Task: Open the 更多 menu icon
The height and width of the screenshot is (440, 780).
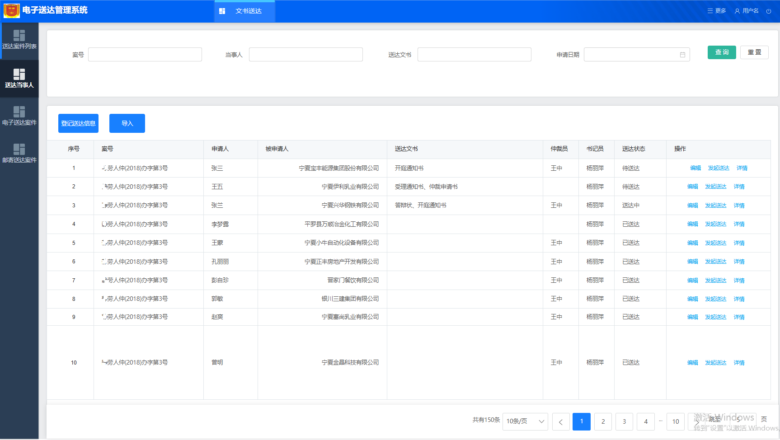Action: coord(710,11)
